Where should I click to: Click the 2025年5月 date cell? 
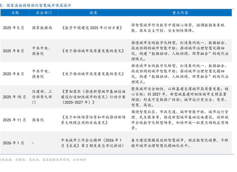click(13, 28)
